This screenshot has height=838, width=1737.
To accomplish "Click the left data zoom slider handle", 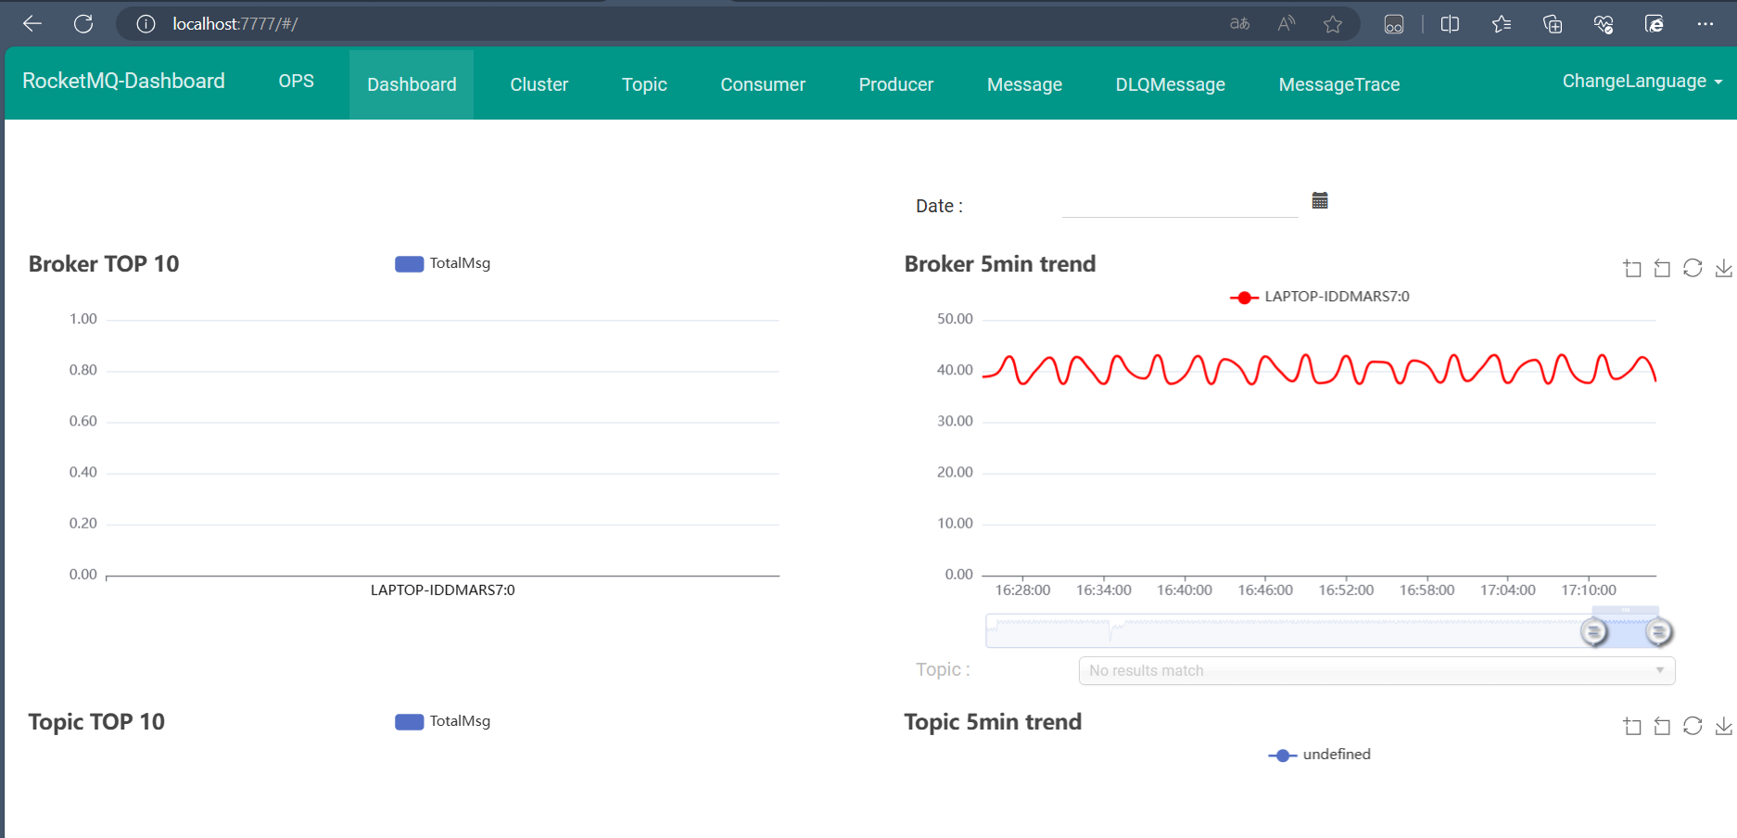I will click(x=1593, y=632).
